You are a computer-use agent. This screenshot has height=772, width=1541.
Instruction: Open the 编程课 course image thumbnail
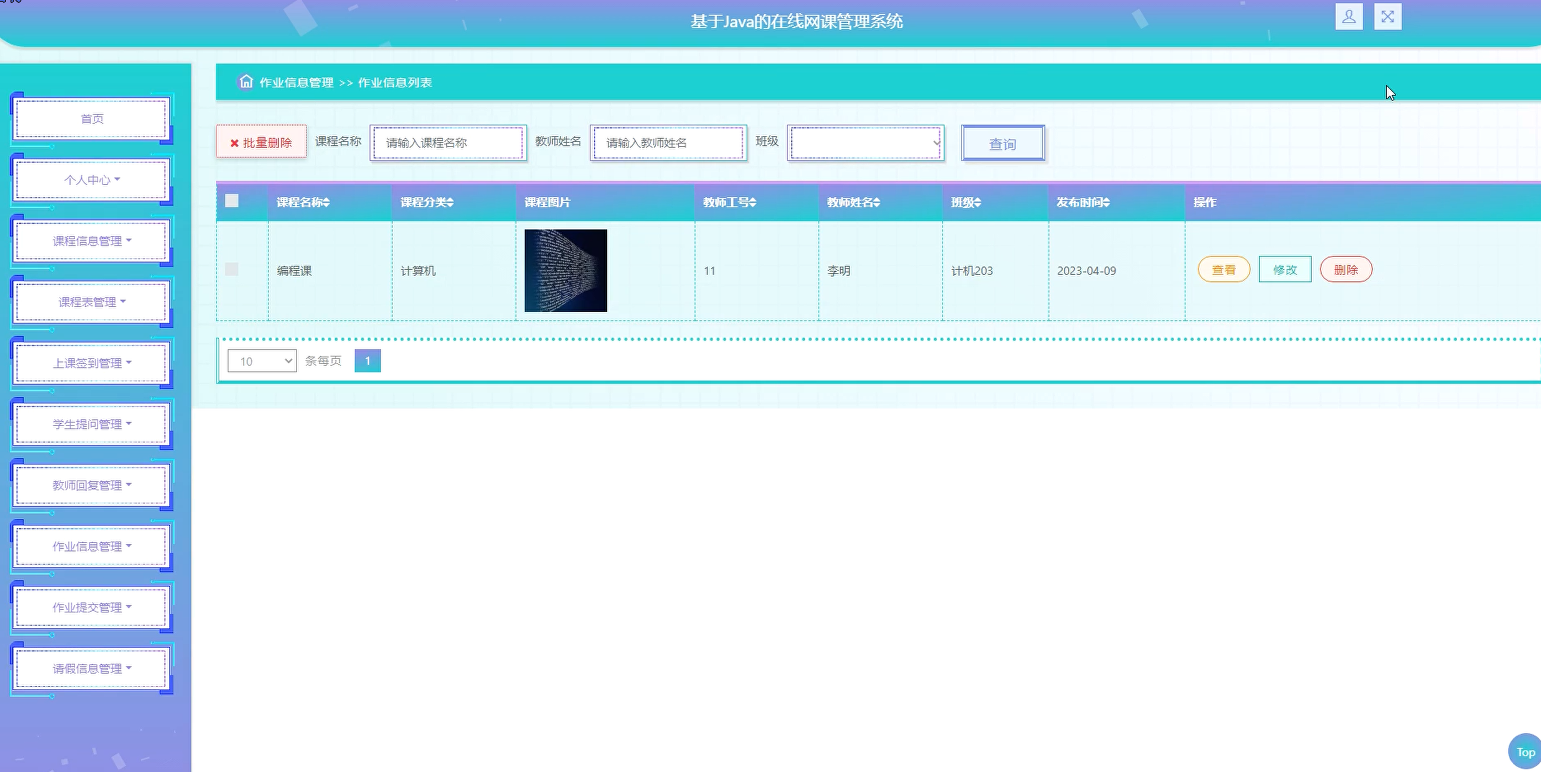(566, 270)
